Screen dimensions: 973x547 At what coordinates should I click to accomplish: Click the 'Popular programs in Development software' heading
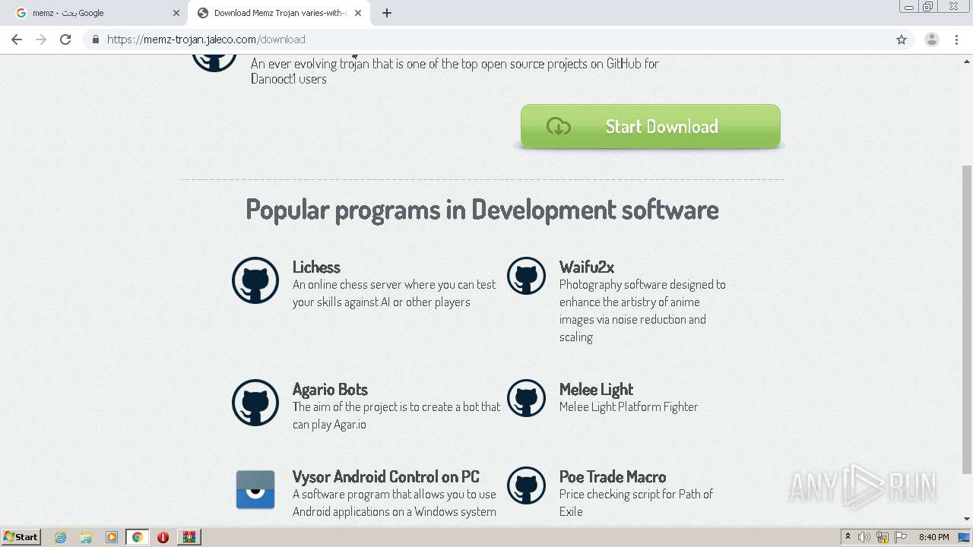(482, 209)
